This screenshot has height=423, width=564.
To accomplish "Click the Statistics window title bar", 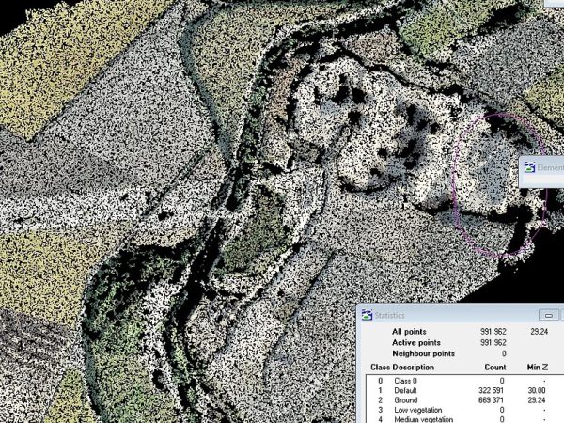I will (x=442, y=315).
